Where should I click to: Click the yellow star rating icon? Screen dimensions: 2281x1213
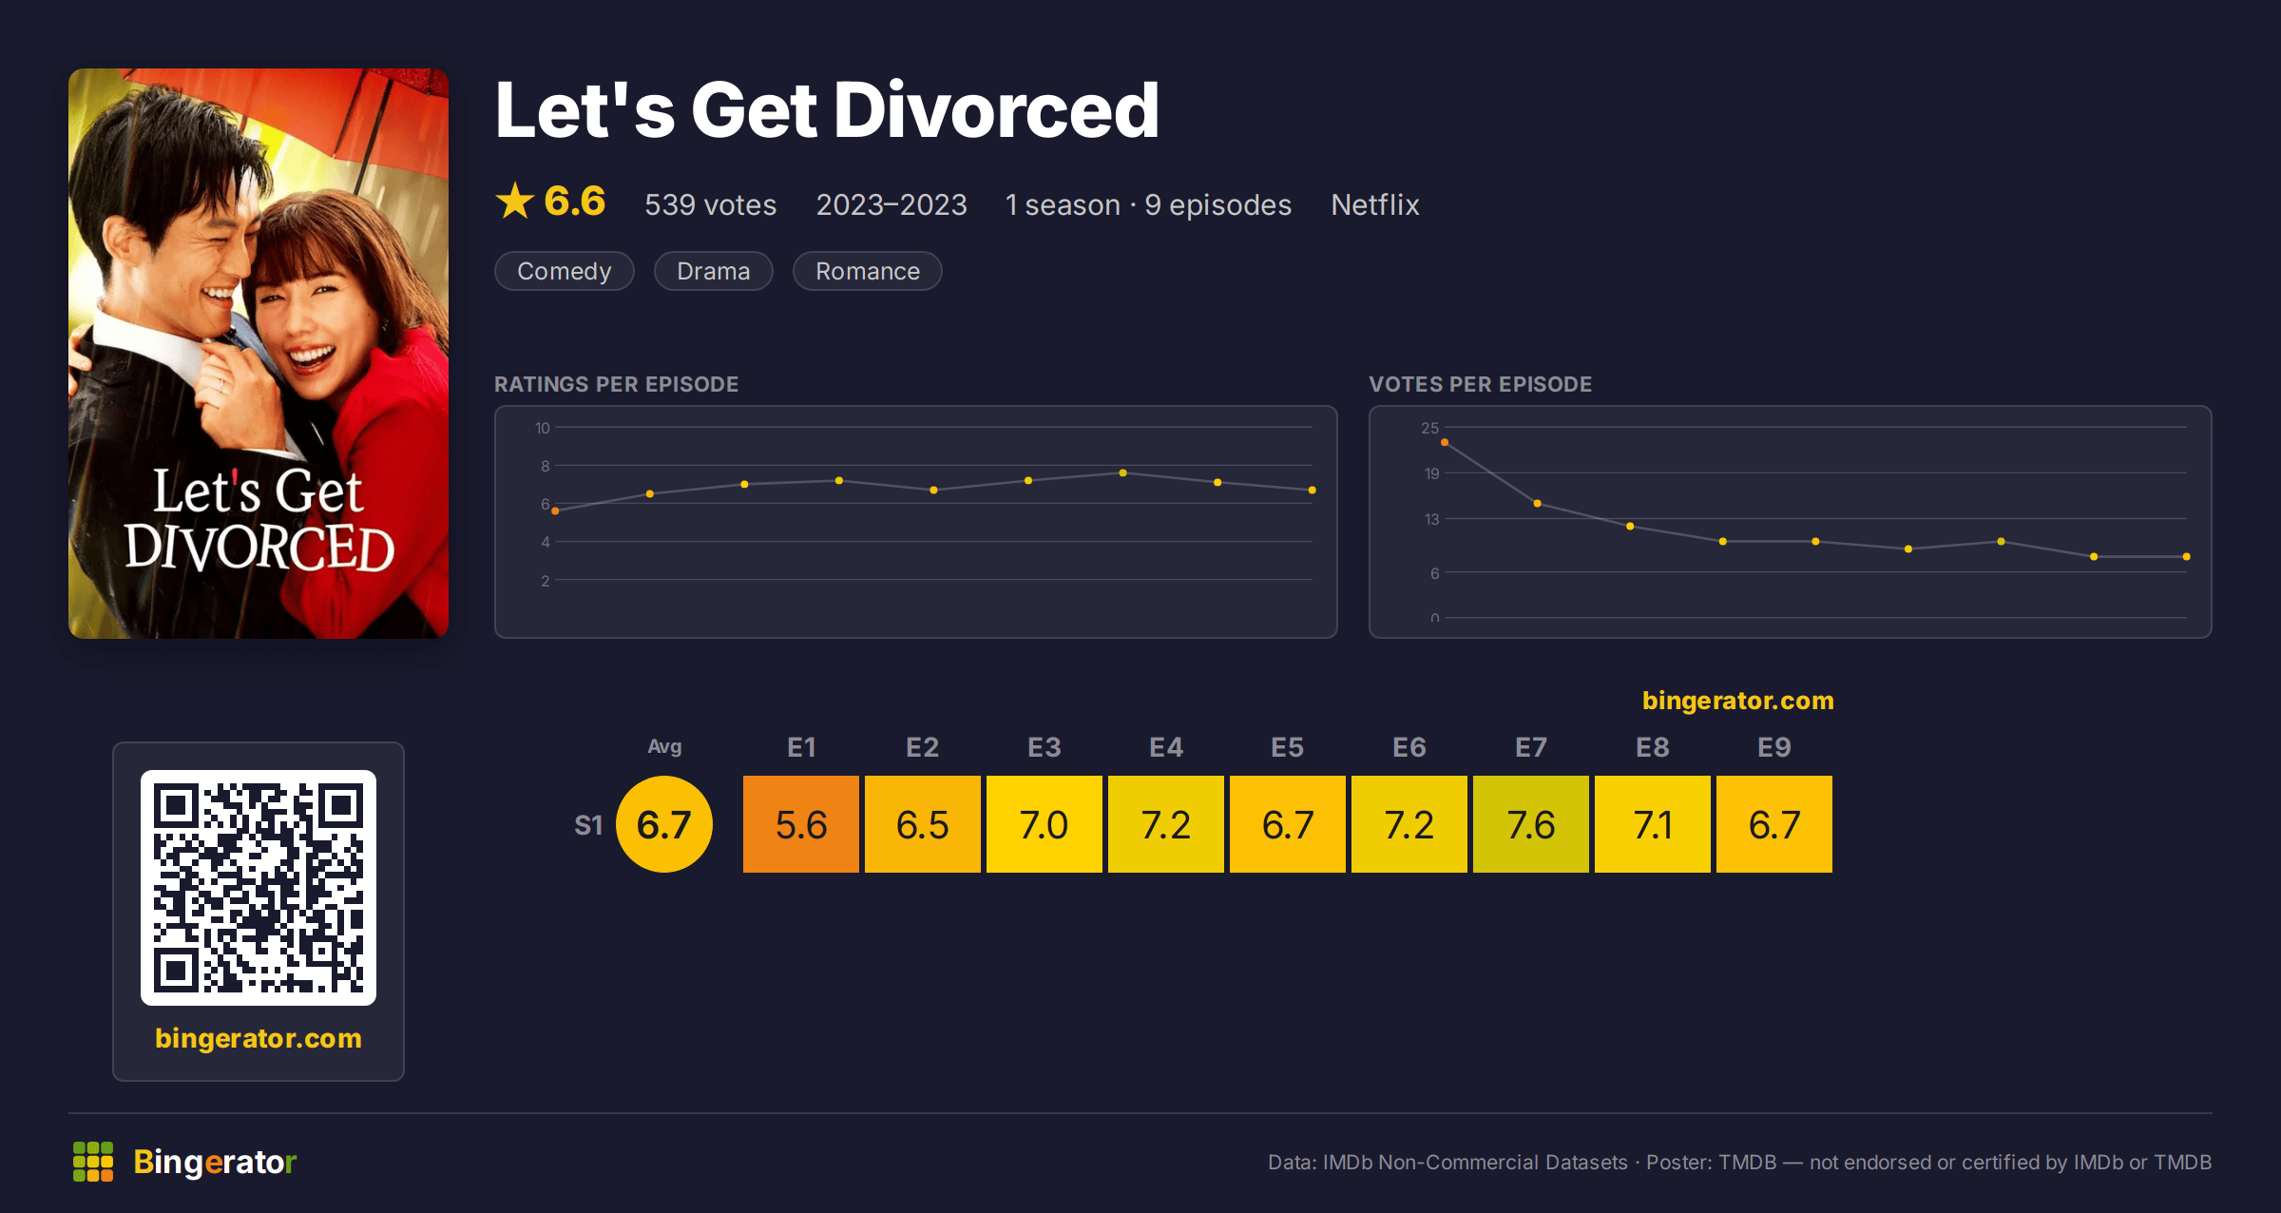(515, 201)
